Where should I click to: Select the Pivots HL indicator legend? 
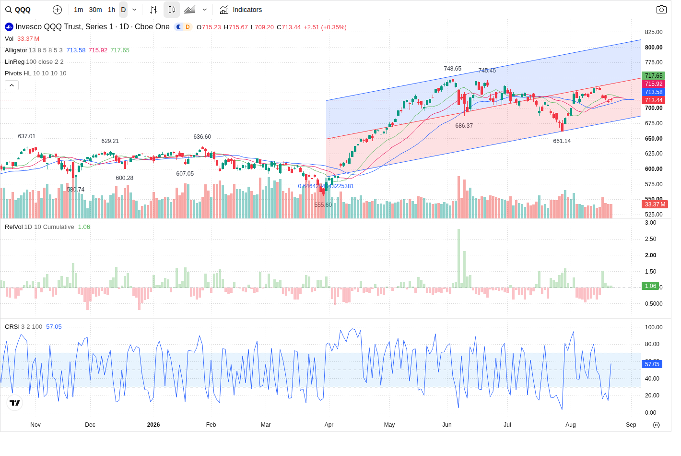[x=18, y=73]
